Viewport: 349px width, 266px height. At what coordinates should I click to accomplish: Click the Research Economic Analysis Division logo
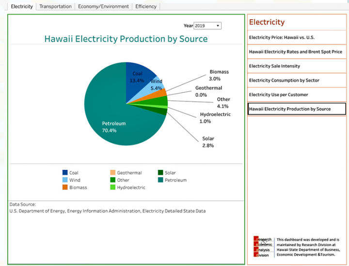263,247
